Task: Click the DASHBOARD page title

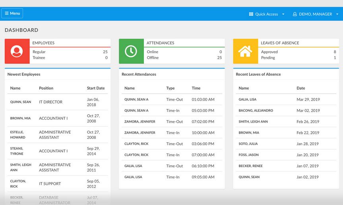Action: click(21, 30)
